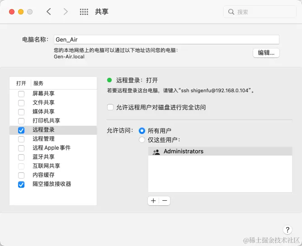Select 远程 Apple 事件 service row

(x=53, y=148)
